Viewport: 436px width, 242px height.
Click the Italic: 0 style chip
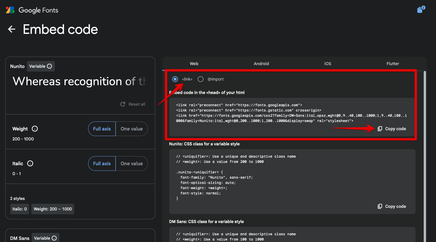click(19, 209)
